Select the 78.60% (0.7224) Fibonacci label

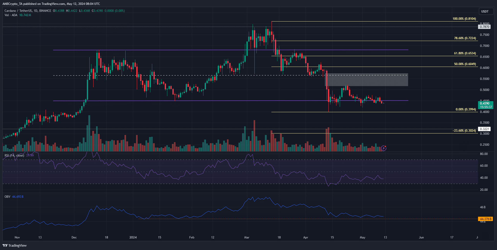(x=465, y=38)
